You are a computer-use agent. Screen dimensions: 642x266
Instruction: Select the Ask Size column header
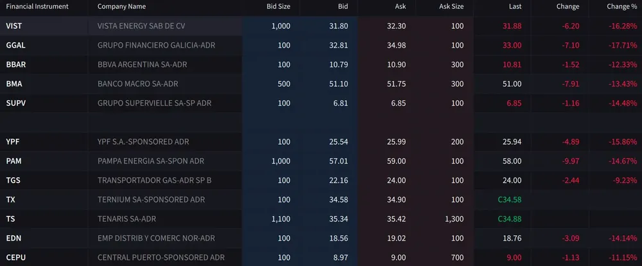tap(451, 6)
